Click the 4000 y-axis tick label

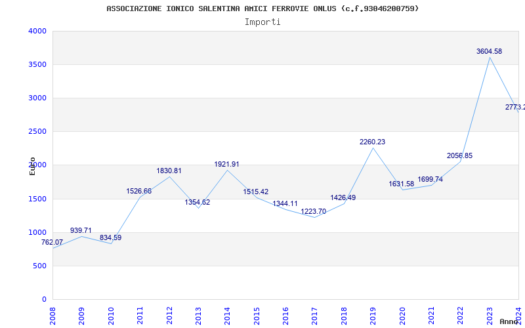click(x=37, y=31)
